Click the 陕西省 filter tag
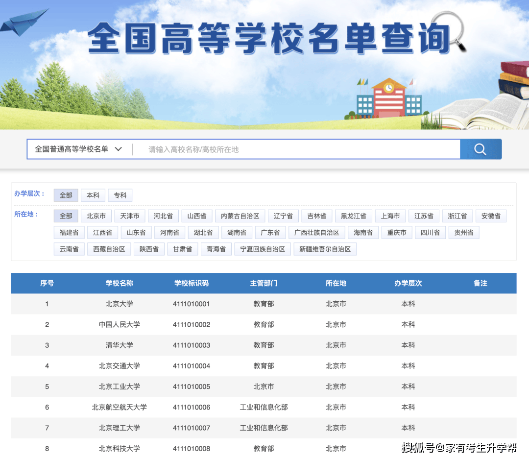 point(149,249)
